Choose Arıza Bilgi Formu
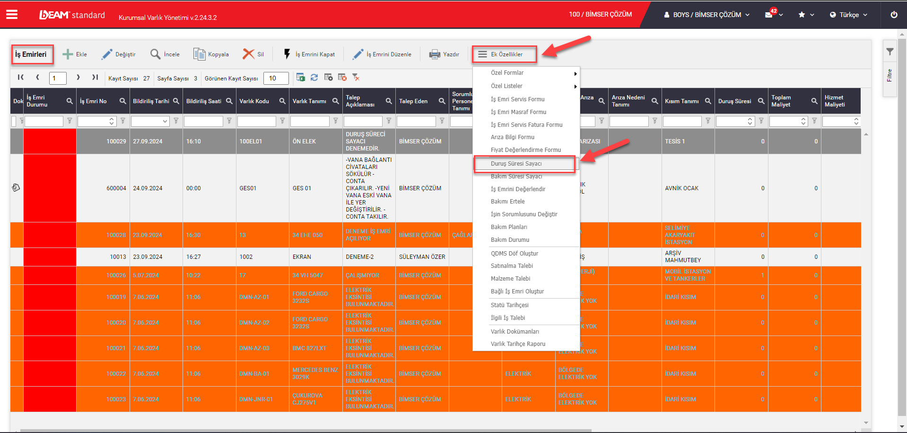 [512, 137]
